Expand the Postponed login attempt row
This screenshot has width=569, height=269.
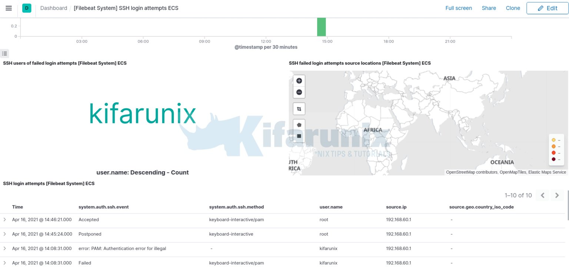[x=4, y=234]
